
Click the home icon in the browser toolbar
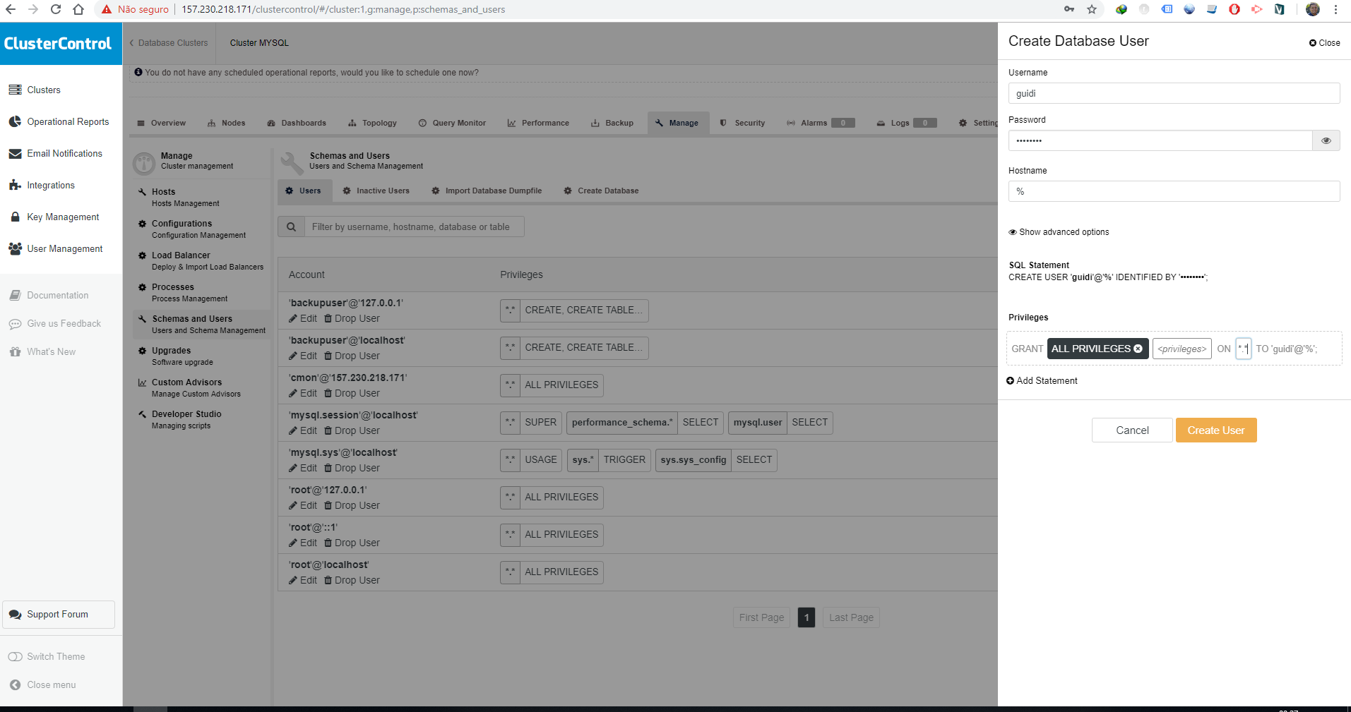78,9
